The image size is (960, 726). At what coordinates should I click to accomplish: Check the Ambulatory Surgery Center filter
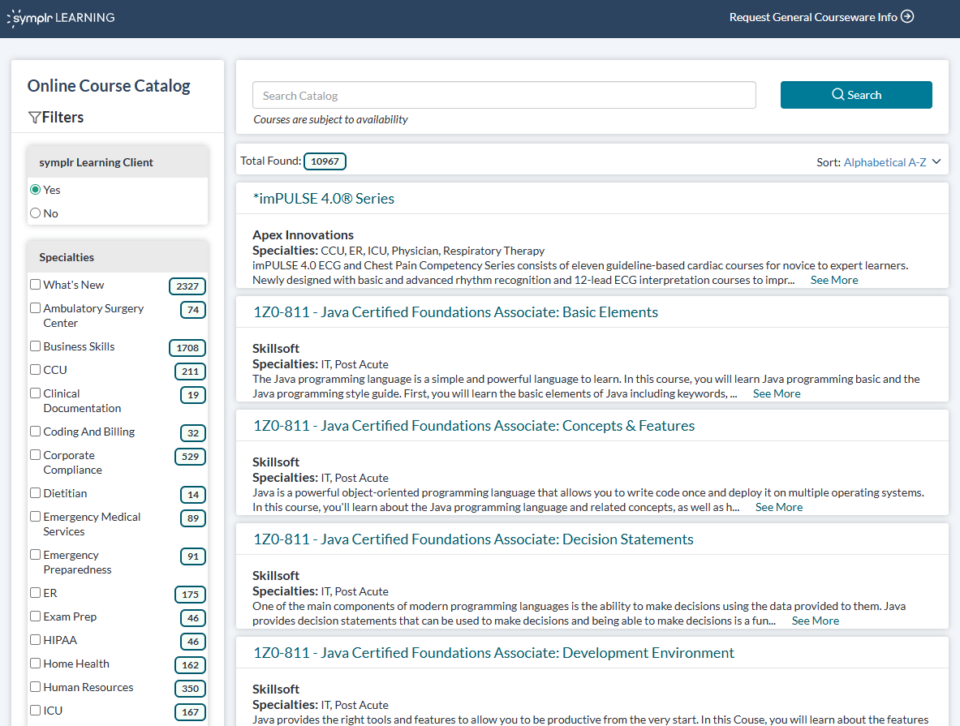[x=36, y=308]
